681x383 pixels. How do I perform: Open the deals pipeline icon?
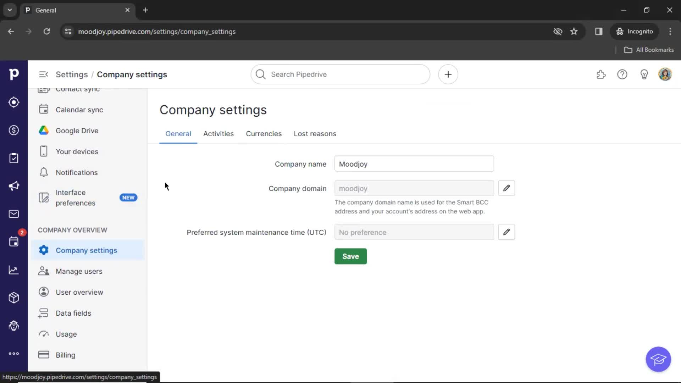tap(14, 130)
